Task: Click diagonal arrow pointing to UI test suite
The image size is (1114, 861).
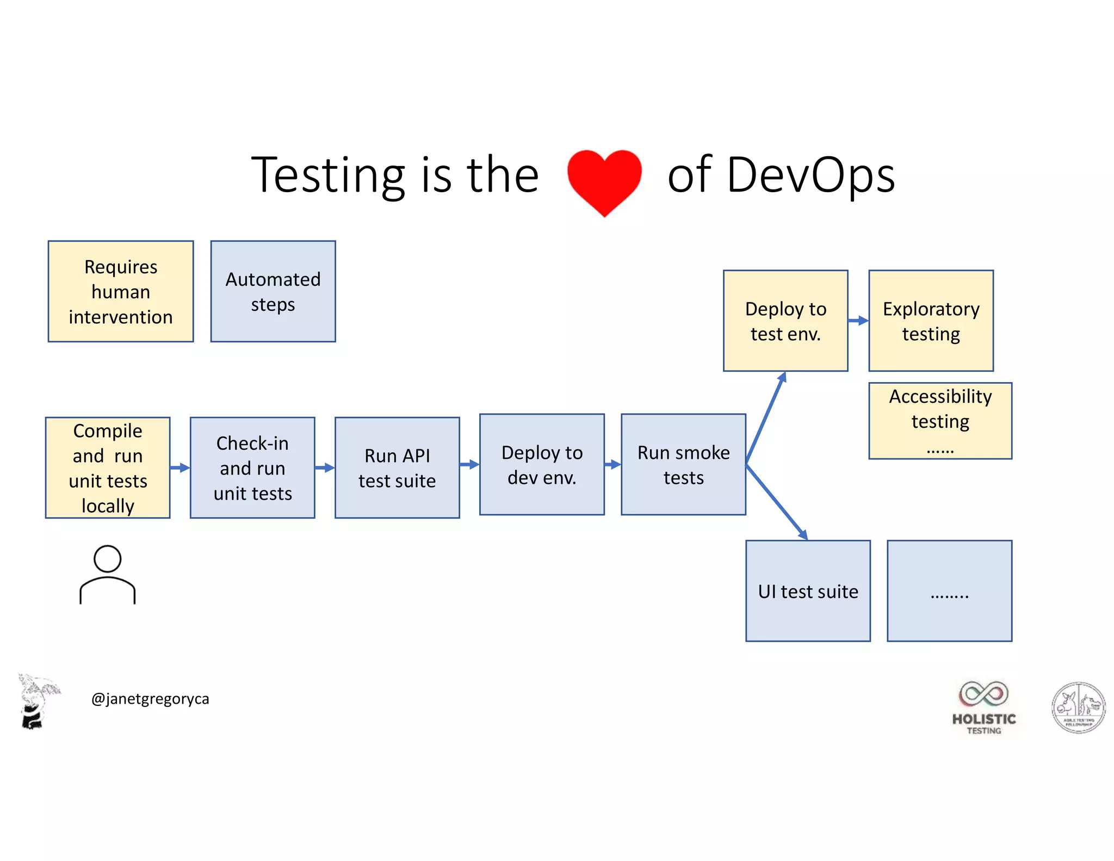Action: pos(777,501)
